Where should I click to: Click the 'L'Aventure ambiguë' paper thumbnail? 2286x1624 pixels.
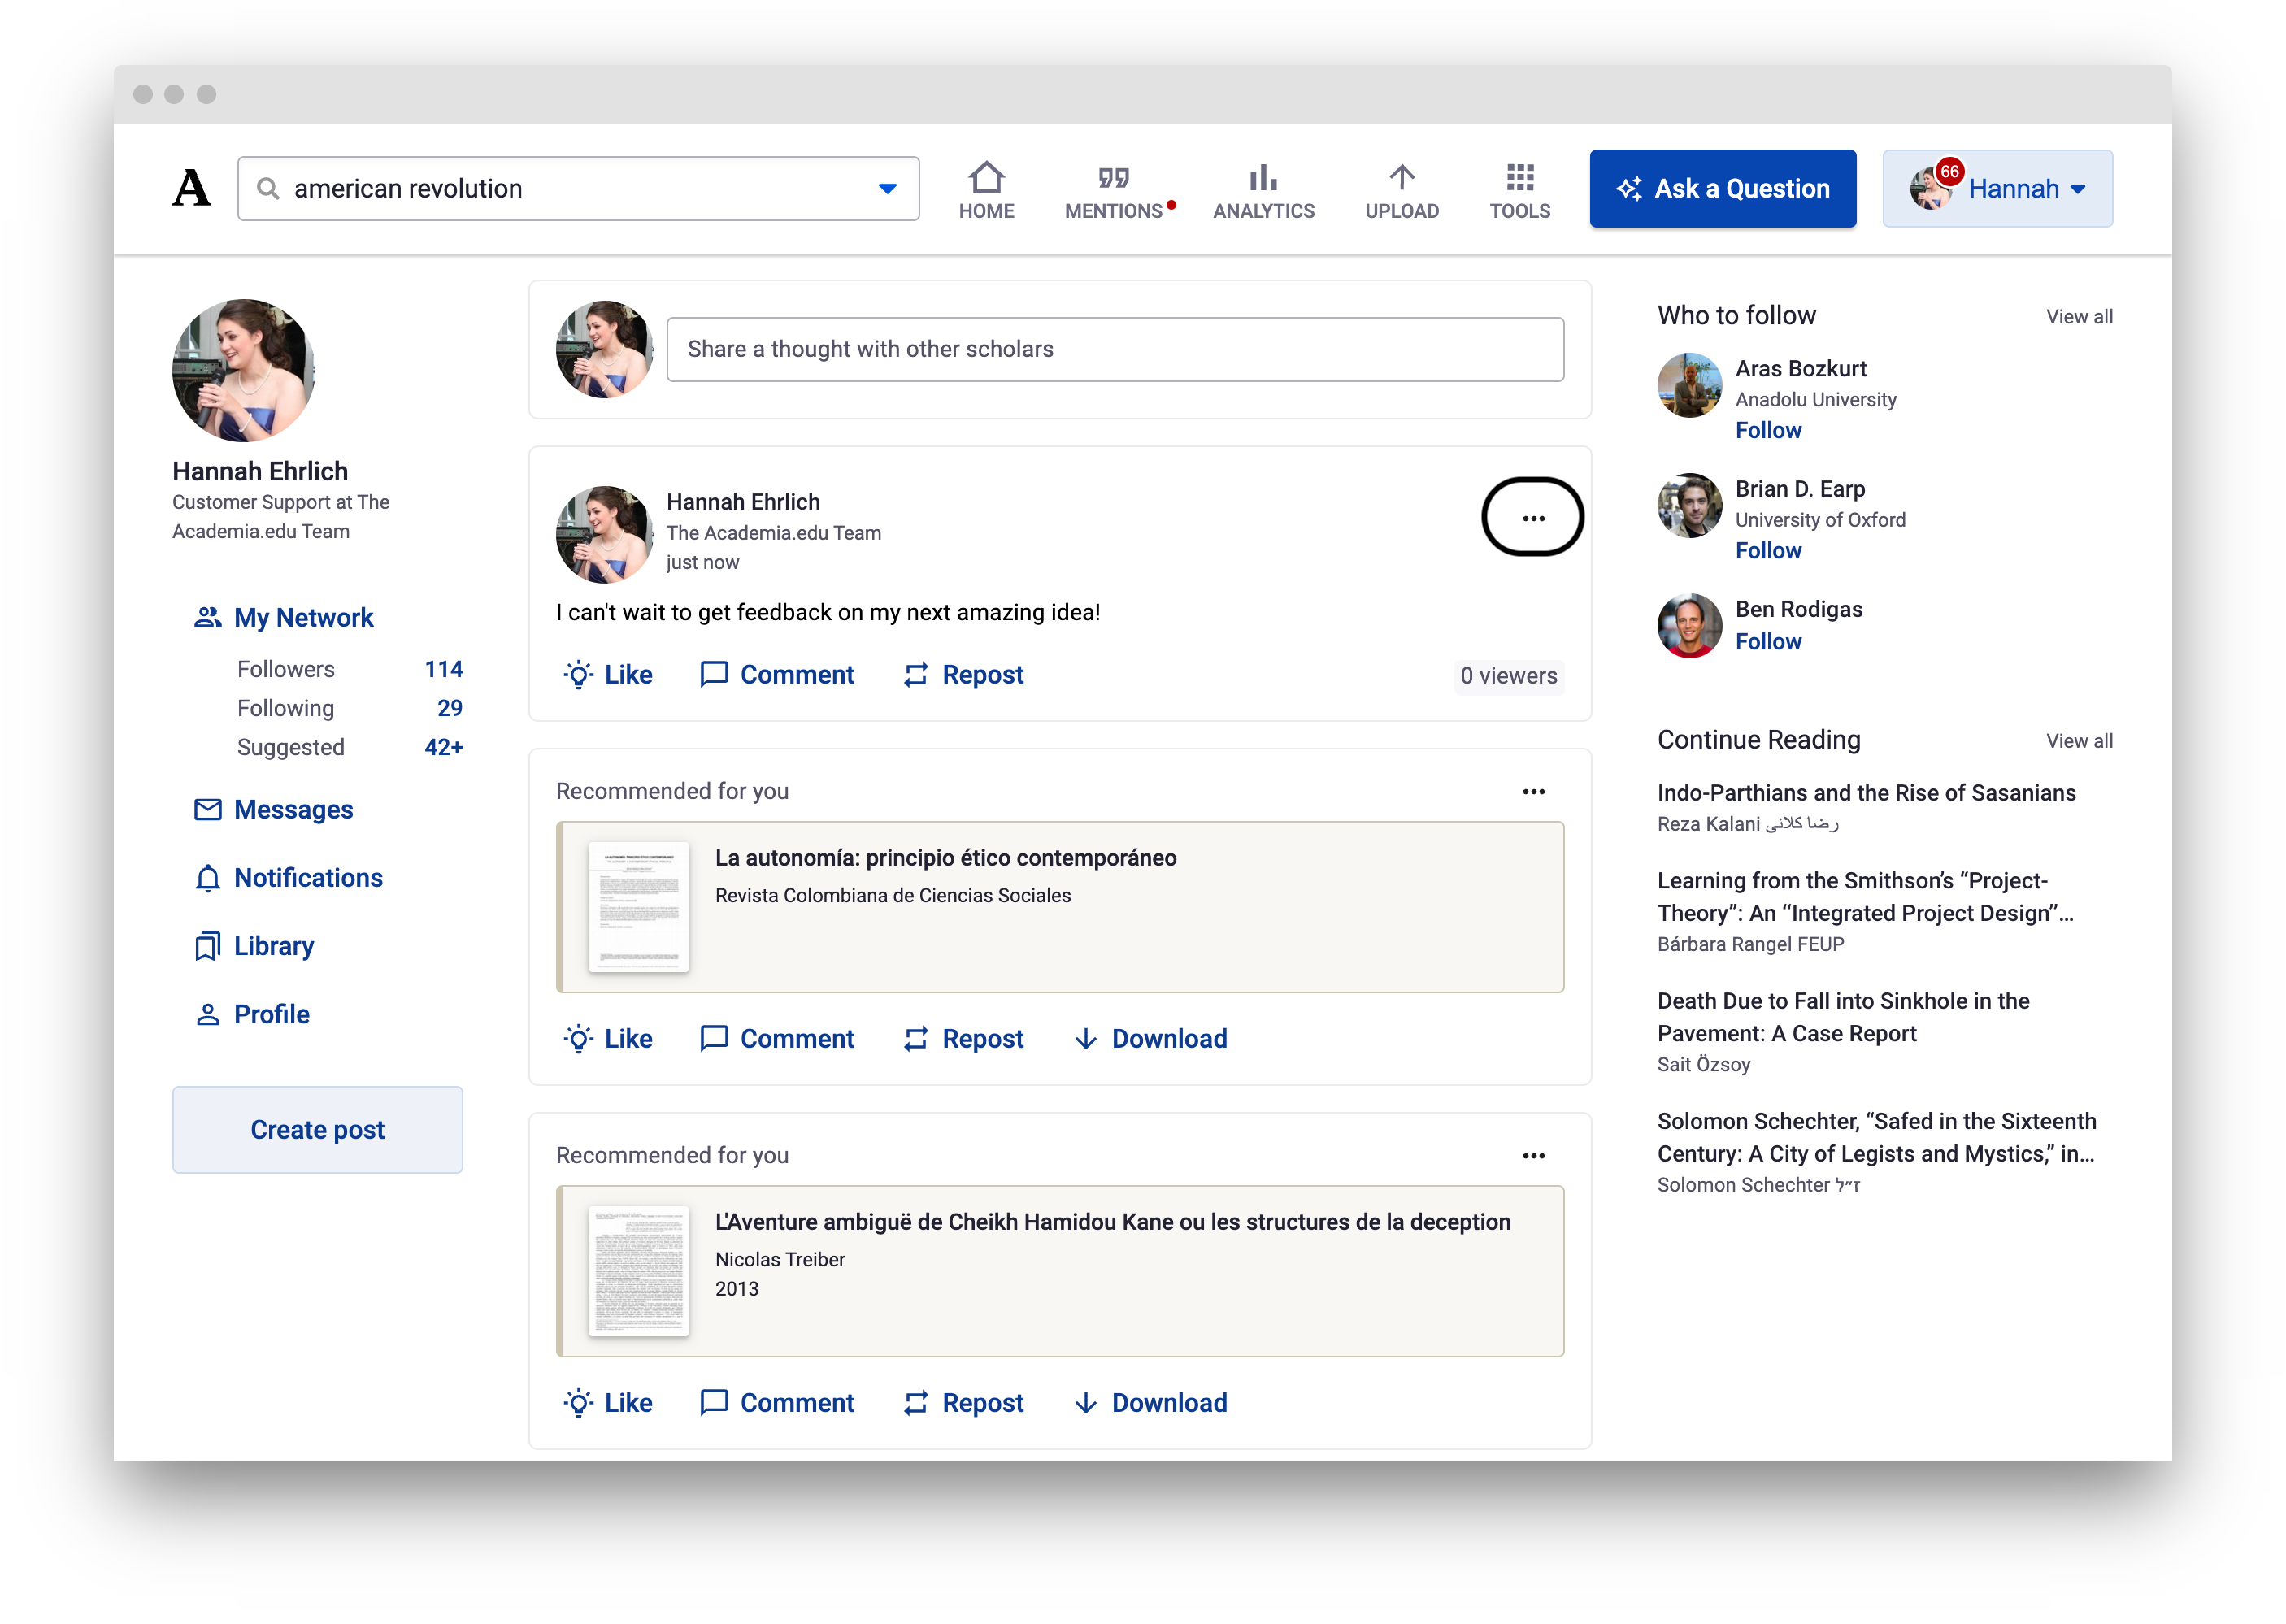click(x=638, y=1270)
